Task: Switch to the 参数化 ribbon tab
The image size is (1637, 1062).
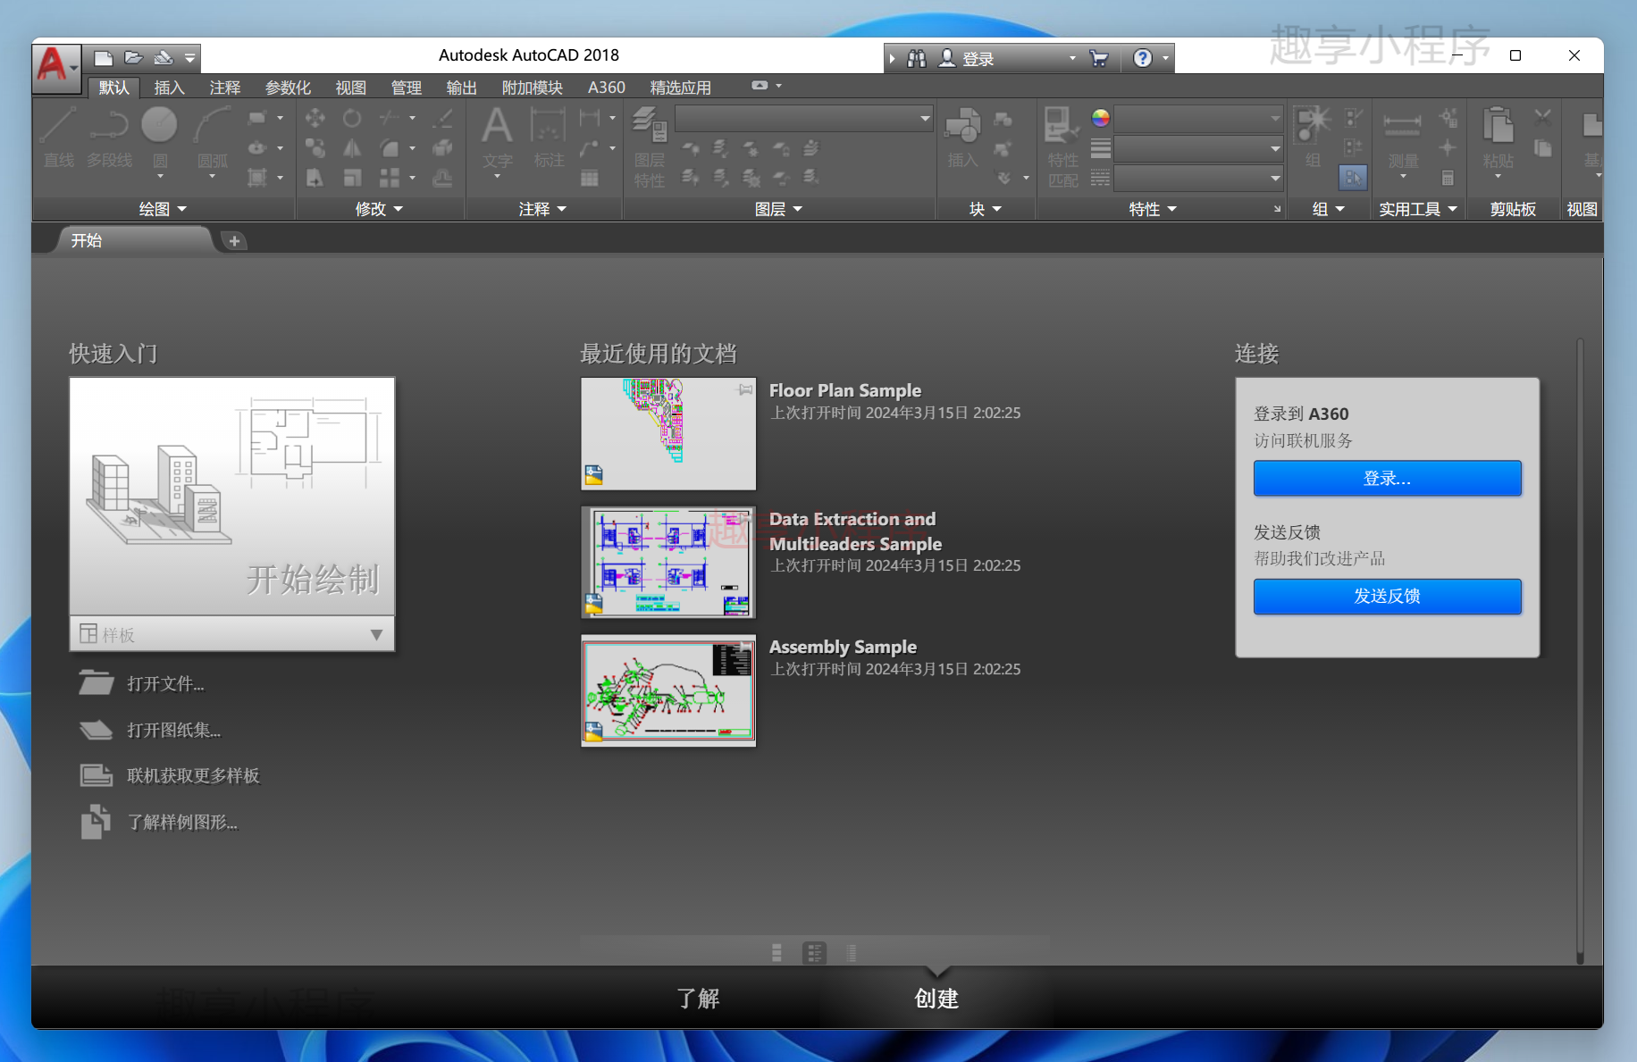Action: 288,88
